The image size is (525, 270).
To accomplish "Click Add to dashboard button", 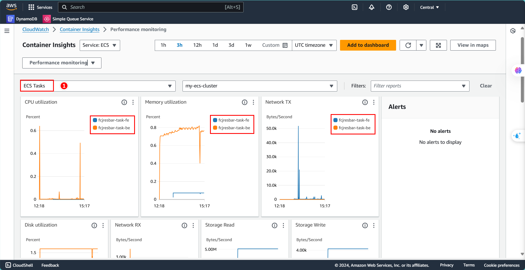I will point(368,45).
